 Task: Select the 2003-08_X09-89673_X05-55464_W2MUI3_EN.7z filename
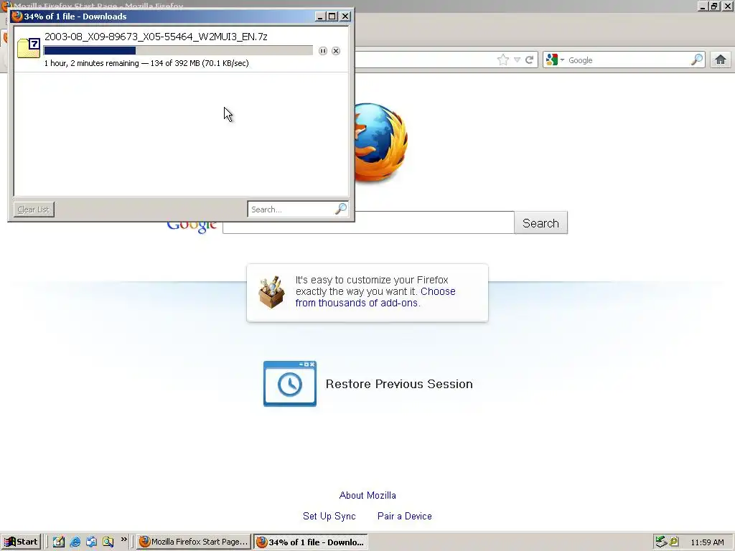coord(156,37)
